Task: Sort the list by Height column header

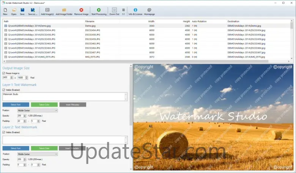Action: click(x=186, y=22)
